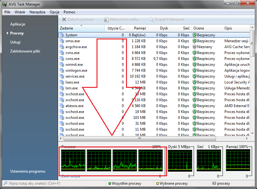Viewport: 257px width, 189px height.
Task: Click the Bezpieczny shield icon for System
Action: (x=195, y=35)
